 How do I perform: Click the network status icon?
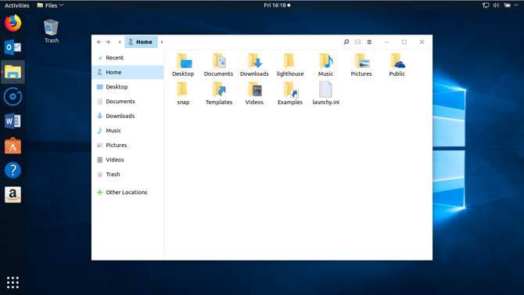(486, 5)
